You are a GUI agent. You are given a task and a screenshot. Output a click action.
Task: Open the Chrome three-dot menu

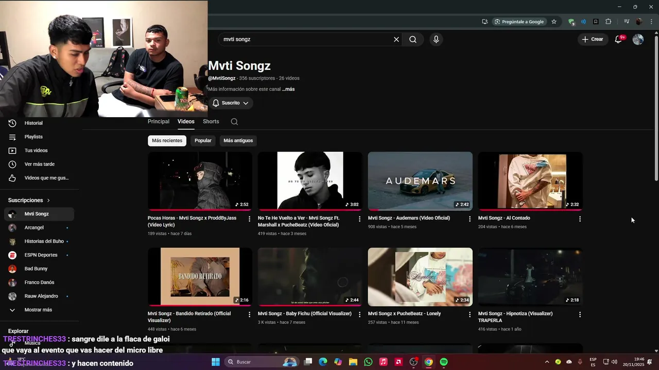click(x=651, y=22)
